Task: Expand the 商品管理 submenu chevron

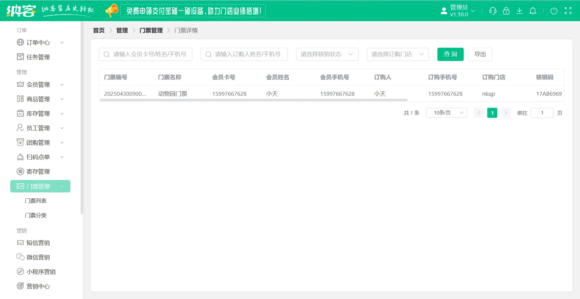Action: pyautogui.click(x=62, y=99)
